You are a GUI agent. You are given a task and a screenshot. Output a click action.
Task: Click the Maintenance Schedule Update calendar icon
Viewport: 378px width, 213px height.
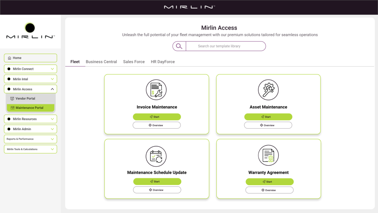click(157, 156)
